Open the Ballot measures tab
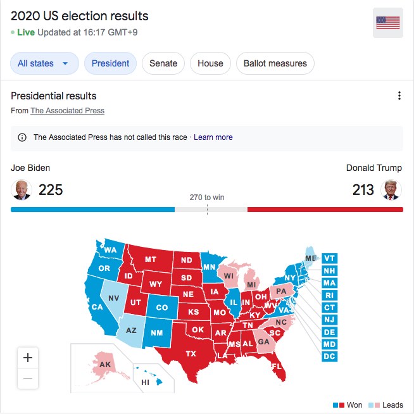This screenshot has width=414, height=414. click(x=275, y=63)
